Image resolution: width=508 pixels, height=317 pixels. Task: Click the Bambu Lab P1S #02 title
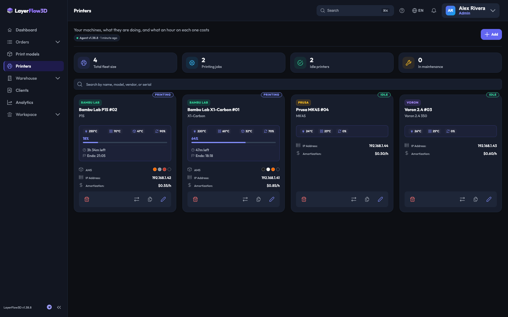98,110
